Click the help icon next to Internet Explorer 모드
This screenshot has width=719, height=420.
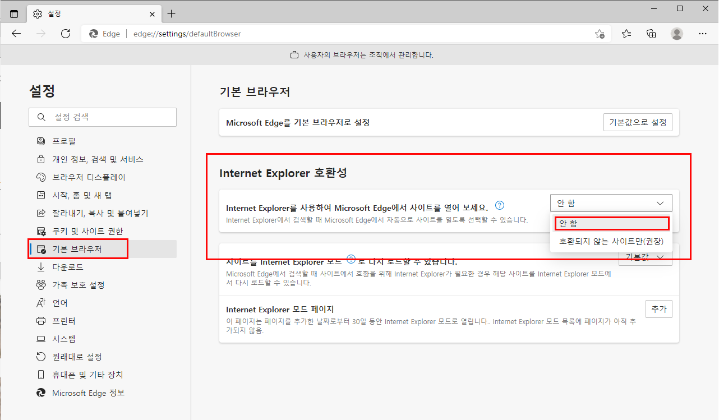click(x=351, y=259)
